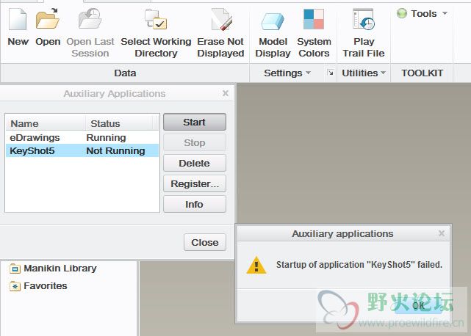471x336 pixels.
Task: Dismiss the failed startup dialog with X
Action: [442, 233]
